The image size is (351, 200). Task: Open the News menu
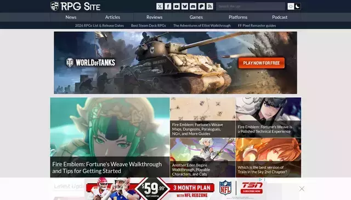pos(71,17)
